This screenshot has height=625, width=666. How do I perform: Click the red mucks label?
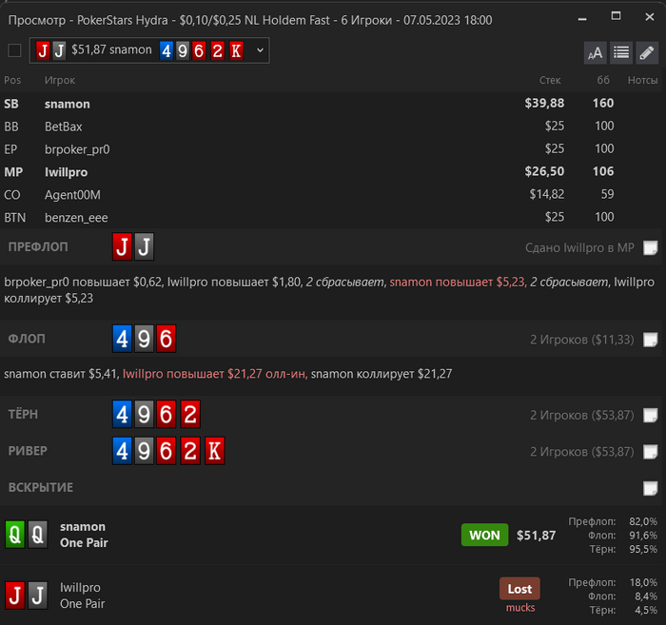click(x=520, y=608)
